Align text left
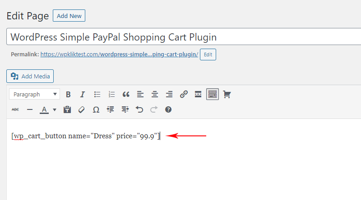The image size is (361, 200). [x=140, y=94]
